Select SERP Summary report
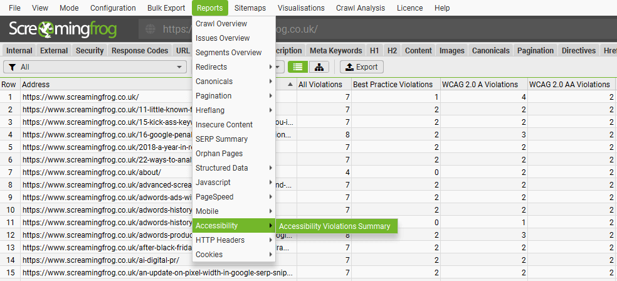The height and width of the screenshot is (281, 617). pyautogui.click(x=234, y=139)
